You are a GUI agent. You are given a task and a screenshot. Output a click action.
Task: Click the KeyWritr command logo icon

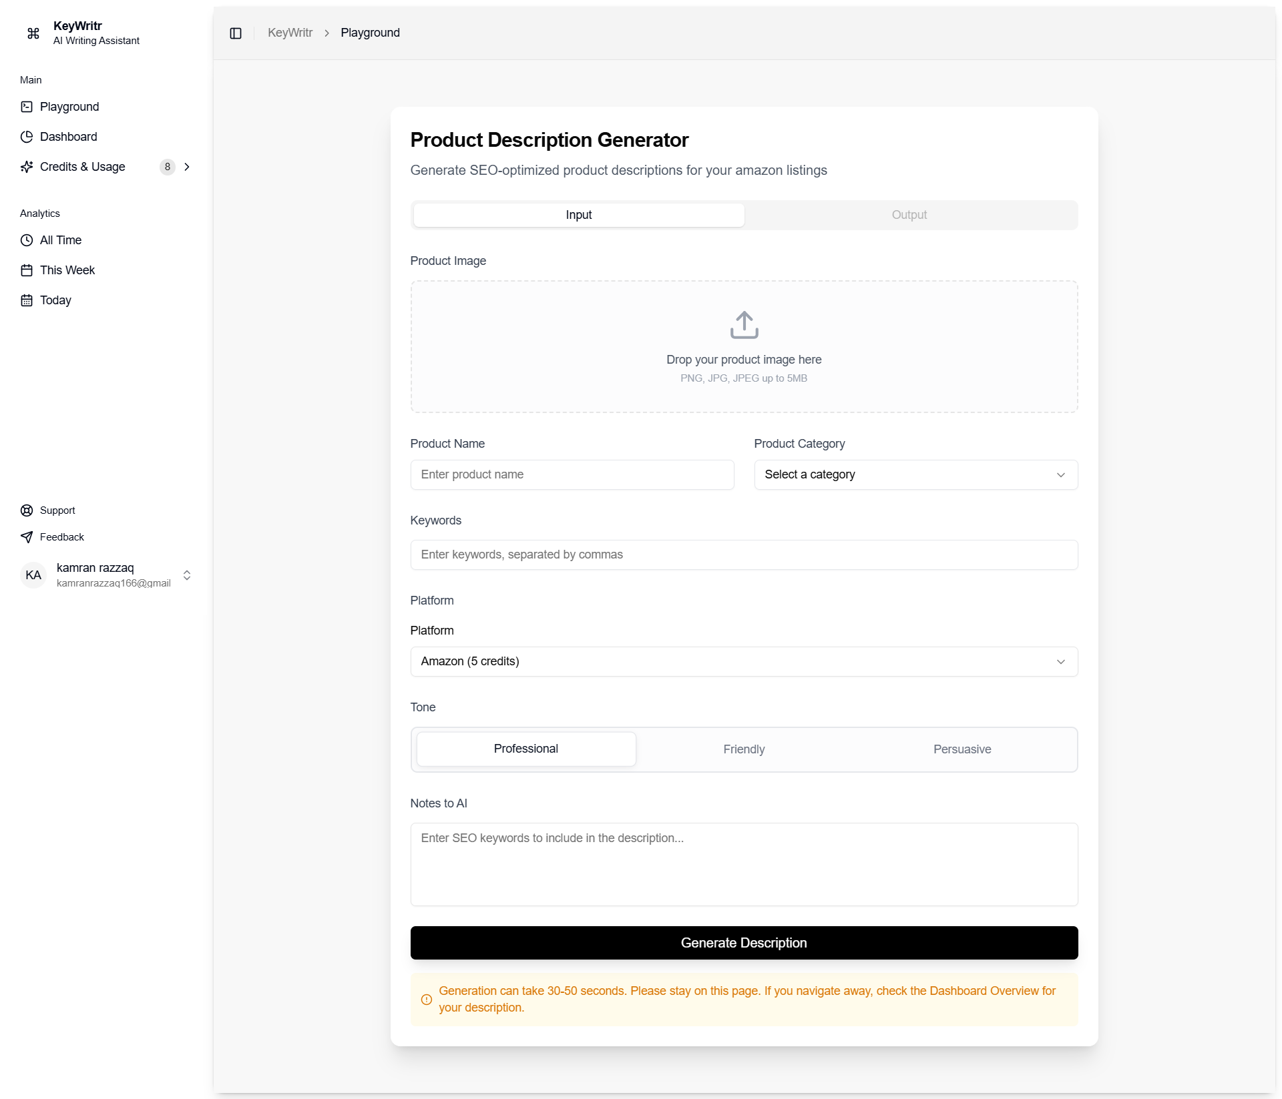click(33, 33)
